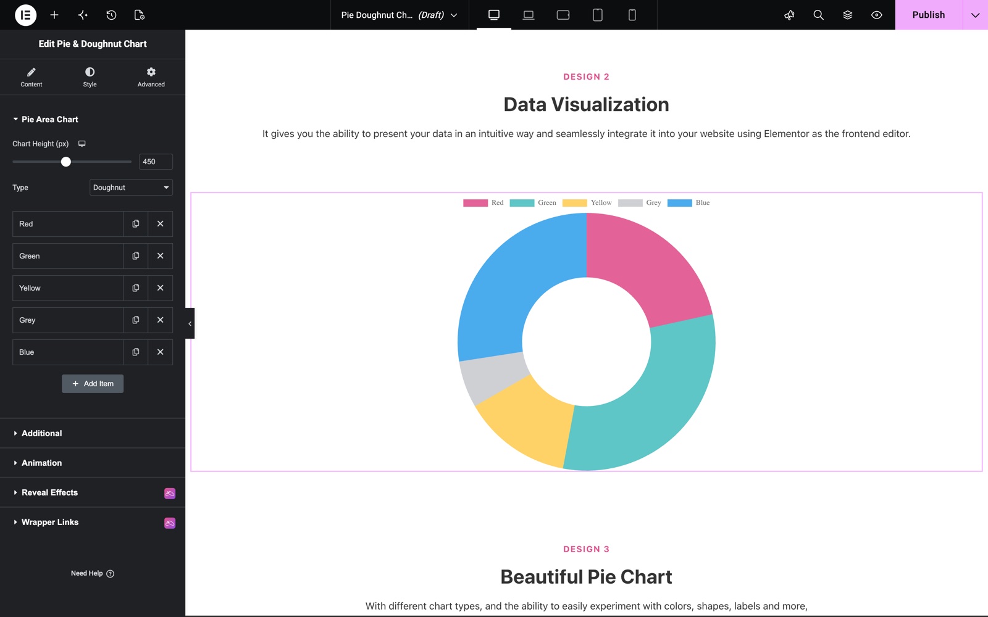Open the AI sparkle tool
This screenshot has height=617, width=988.
click(83, 15)
